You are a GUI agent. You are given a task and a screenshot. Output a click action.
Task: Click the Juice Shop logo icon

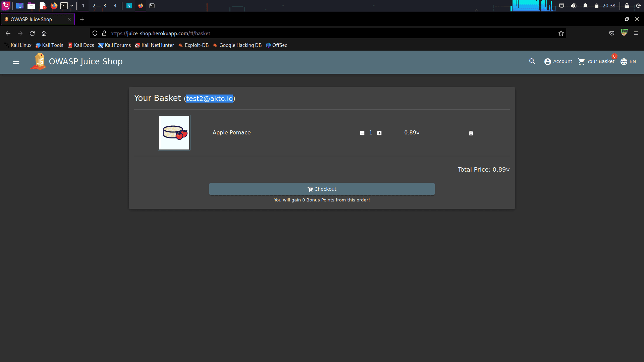39,62
